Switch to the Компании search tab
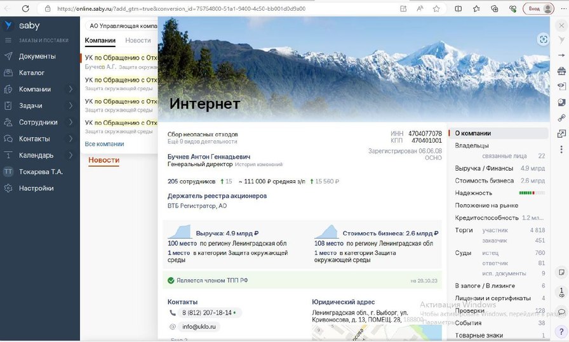569x342 pixels. [100, 40]
